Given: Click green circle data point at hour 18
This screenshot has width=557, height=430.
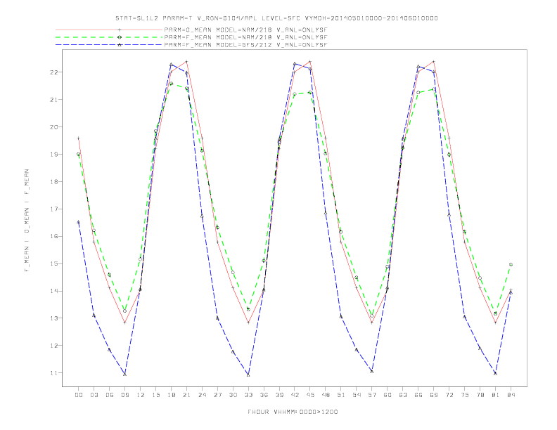Looking at the screenshot, I should tap(171, 84).
